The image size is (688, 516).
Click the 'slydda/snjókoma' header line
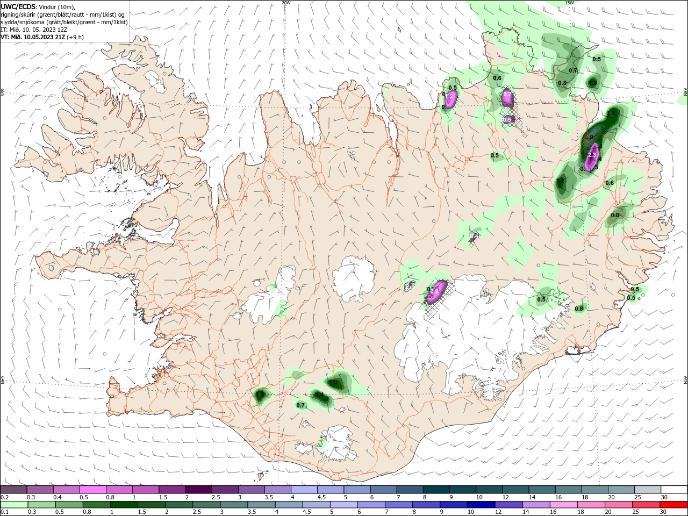[64, 22]
